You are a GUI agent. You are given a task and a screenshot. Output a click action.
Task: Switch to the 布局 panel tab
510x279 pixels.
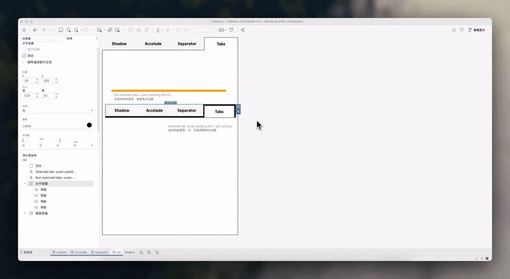pos(69,38)
